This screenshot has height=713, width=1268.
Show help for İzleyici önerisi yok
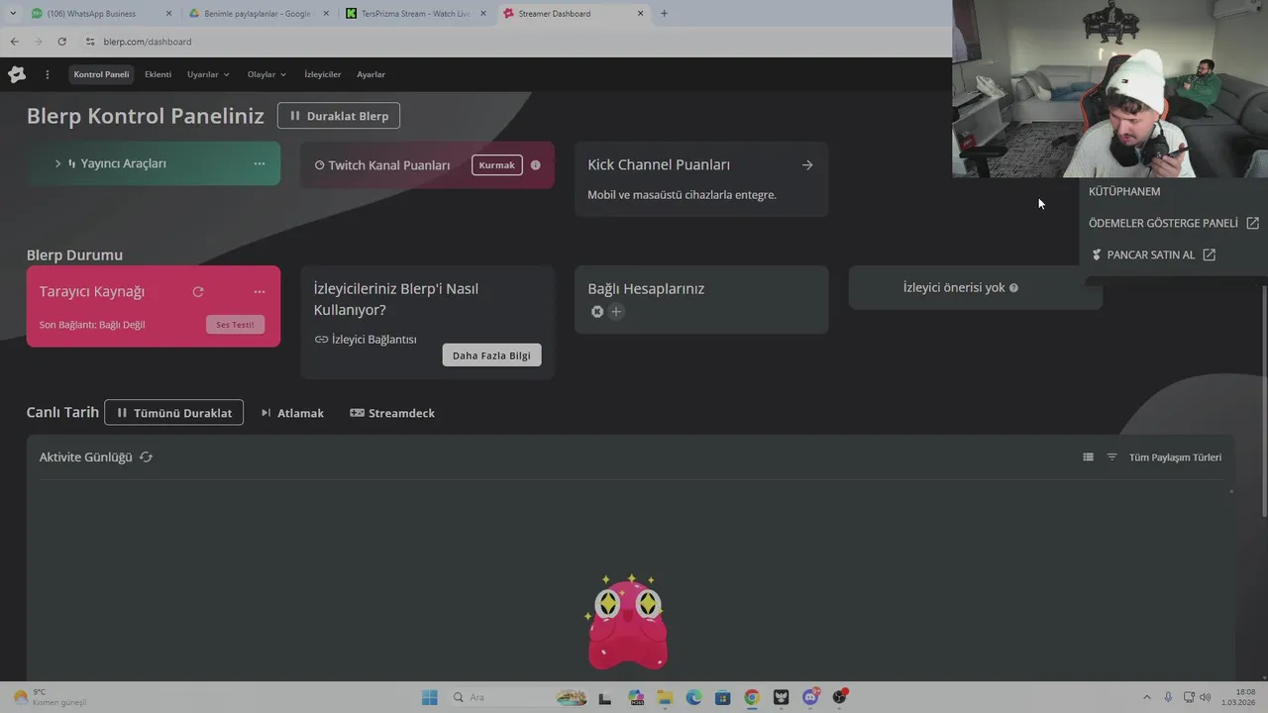pyautogui.click(x=1013, y=288)
